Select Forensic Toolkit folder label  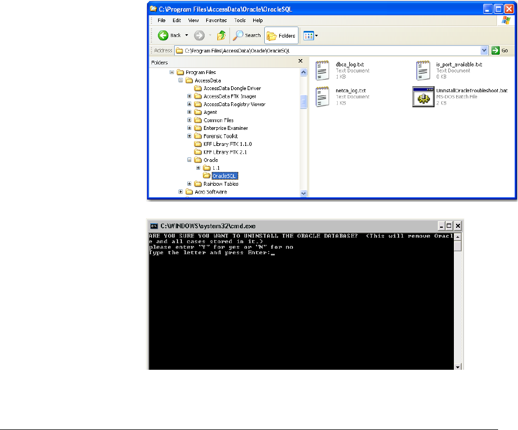[221, 136]
